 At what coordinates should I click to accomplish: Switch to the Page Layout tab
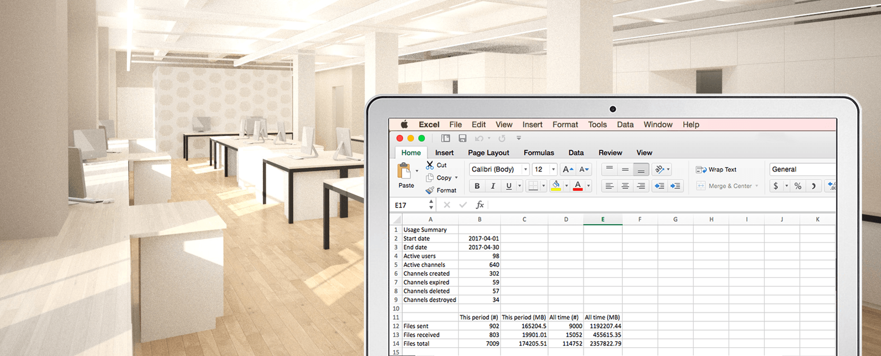[x=489, y=152]
